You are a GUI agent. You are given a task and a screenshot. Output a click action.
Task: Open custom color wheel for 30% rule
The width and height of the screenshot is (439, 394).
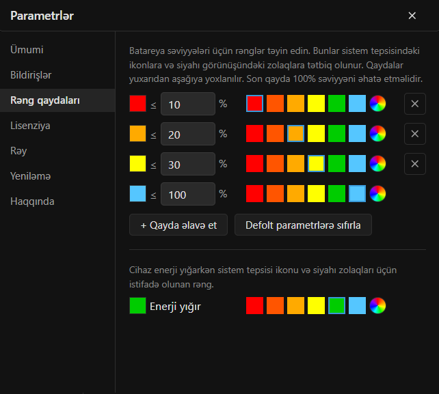pos(377,164)
